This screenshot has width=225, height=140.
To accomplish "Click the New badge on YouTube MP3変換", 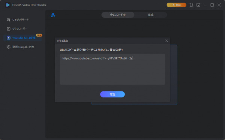I will 39,35.
